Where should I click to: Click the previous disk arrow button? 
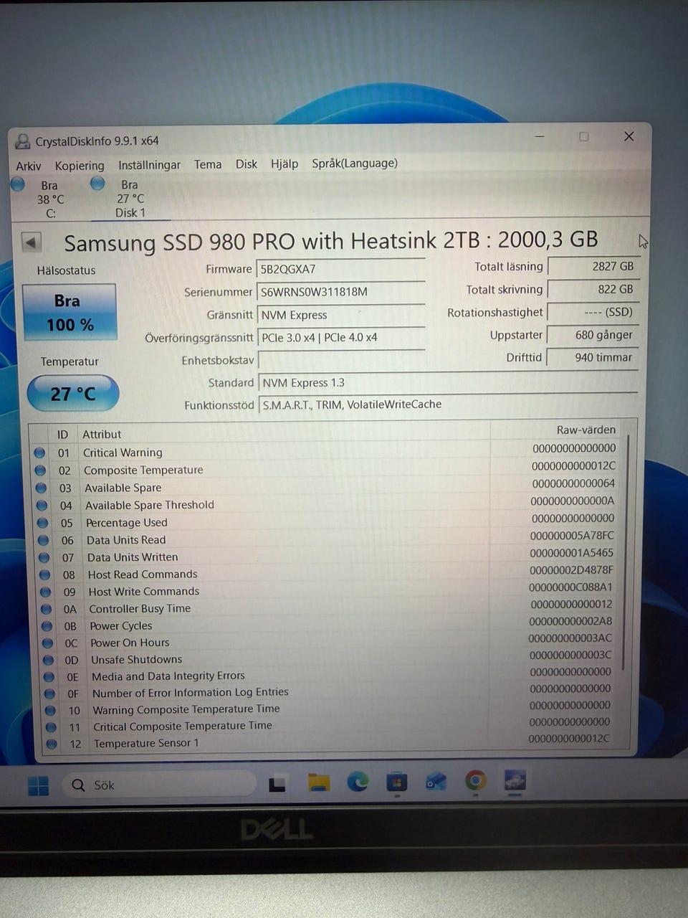[31, 242]
